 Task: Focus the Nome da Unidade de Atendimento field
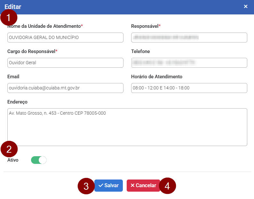65,37
